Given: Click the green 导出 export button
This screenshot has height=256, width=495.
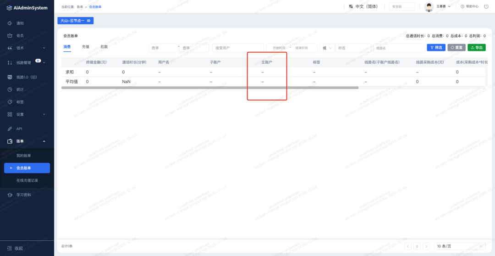Looking at the screenshot, I should click(x=477, y=48).
